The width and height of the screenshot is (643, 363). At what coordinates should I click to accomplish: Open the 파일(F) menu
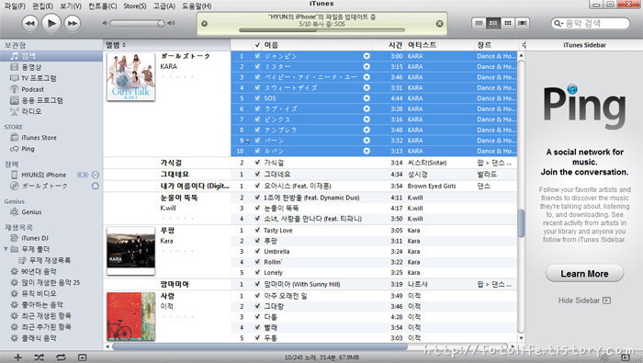click(x=15, y=6)
